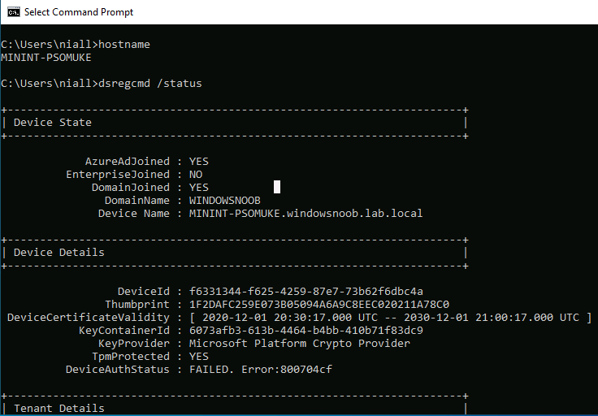Click the DeviceCertificateValidity date range
Image resolution: width=598 pixels, height=416 pixels.
coord(391,317)
